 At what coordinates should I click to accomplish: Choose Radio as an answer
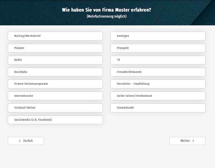[55, 60]
